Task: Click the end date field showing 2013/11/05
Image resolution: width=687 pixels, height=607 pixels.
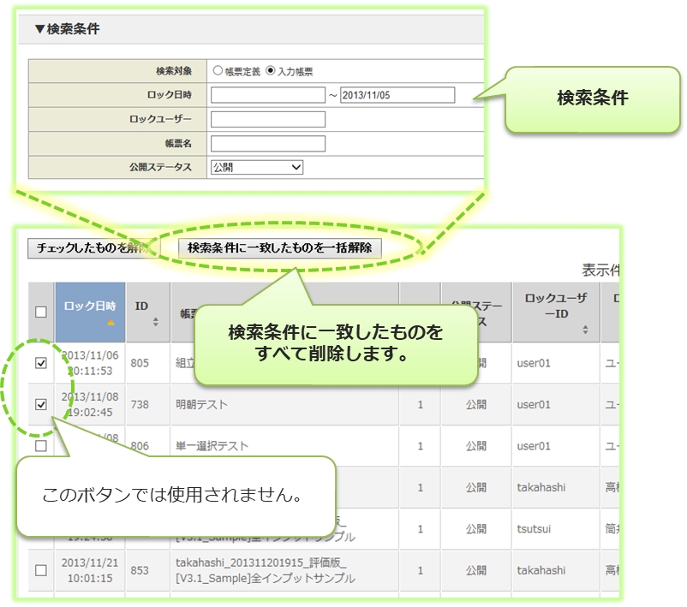Action: [x=397, y=95]
